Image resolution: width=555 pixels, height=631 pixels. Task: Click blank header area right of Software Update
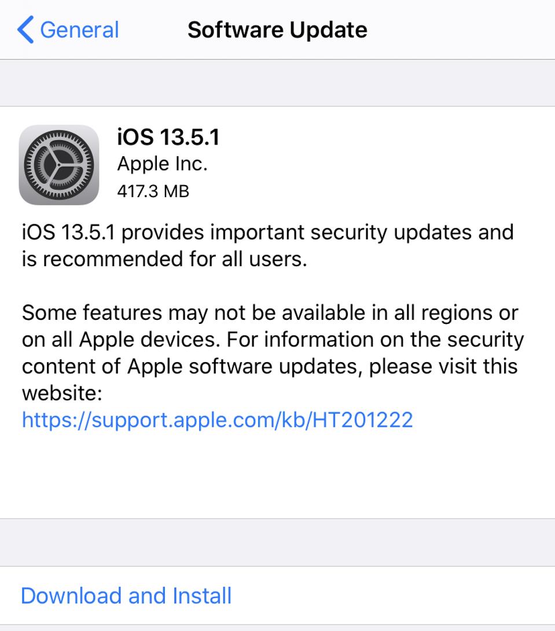click(463, 29)
